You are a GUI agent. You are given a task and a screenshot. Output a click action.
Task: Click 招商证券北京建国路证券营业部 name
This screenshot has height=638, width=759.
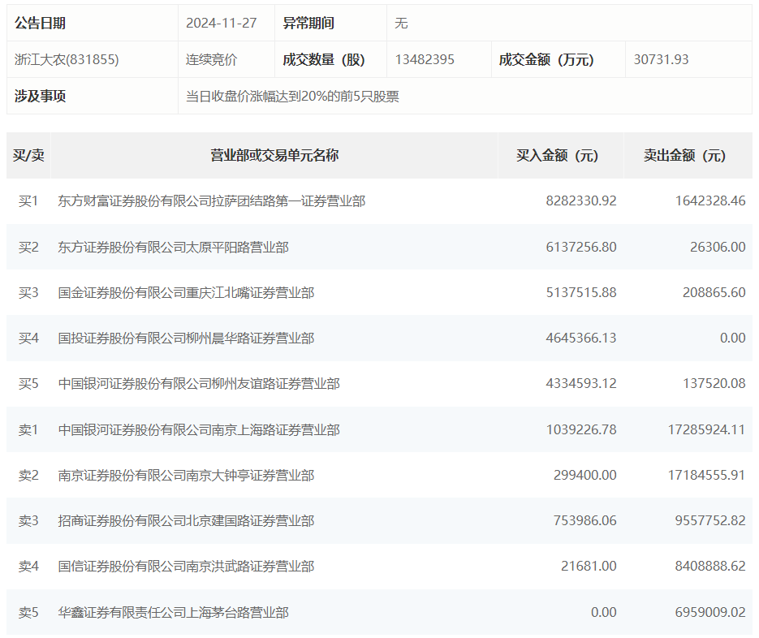tap(186, 521)
